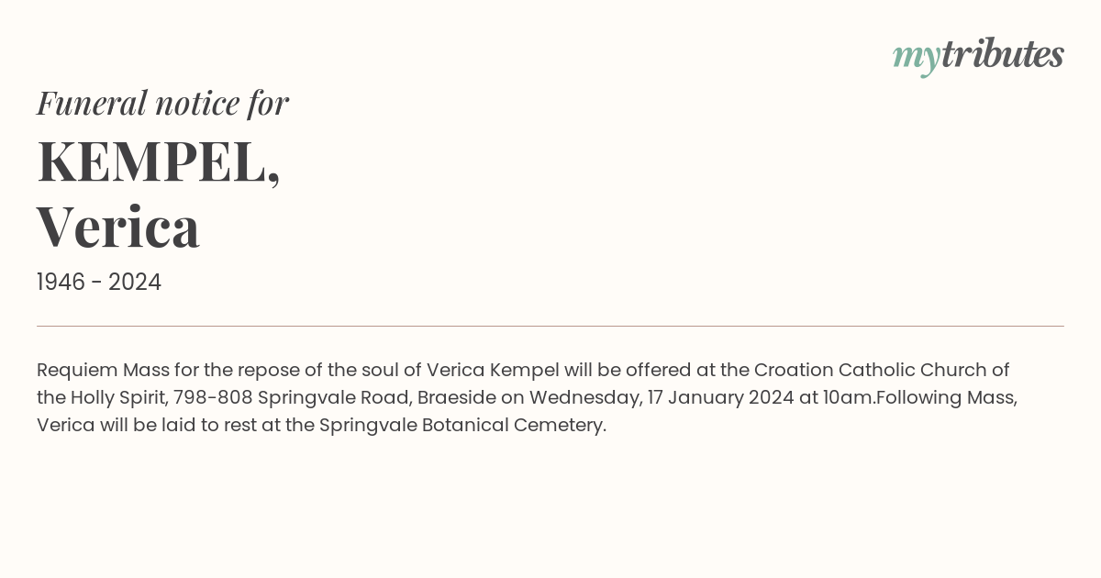This screenshot has width=1101, height=578.
Task: Click the first name Verica heading
Action: (x=118, y=228)
